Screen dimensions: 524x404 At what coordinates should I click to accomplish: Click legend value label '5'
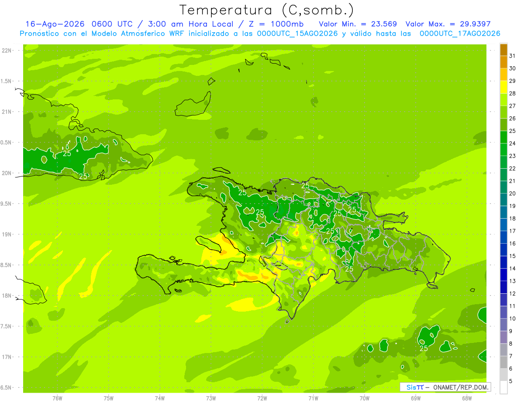(x=511, y=381)
